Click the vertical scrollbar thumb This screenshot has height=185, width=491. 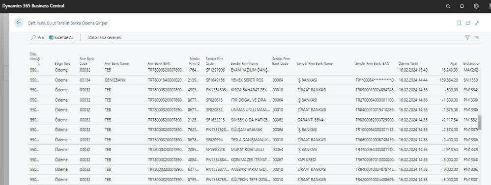[479, 123]
